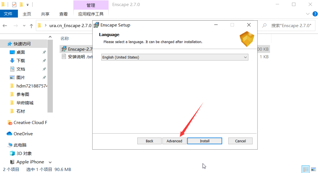The image size is (318, 173).
Task: Open Advanced installation options
Action: click(x=174, y=141)
